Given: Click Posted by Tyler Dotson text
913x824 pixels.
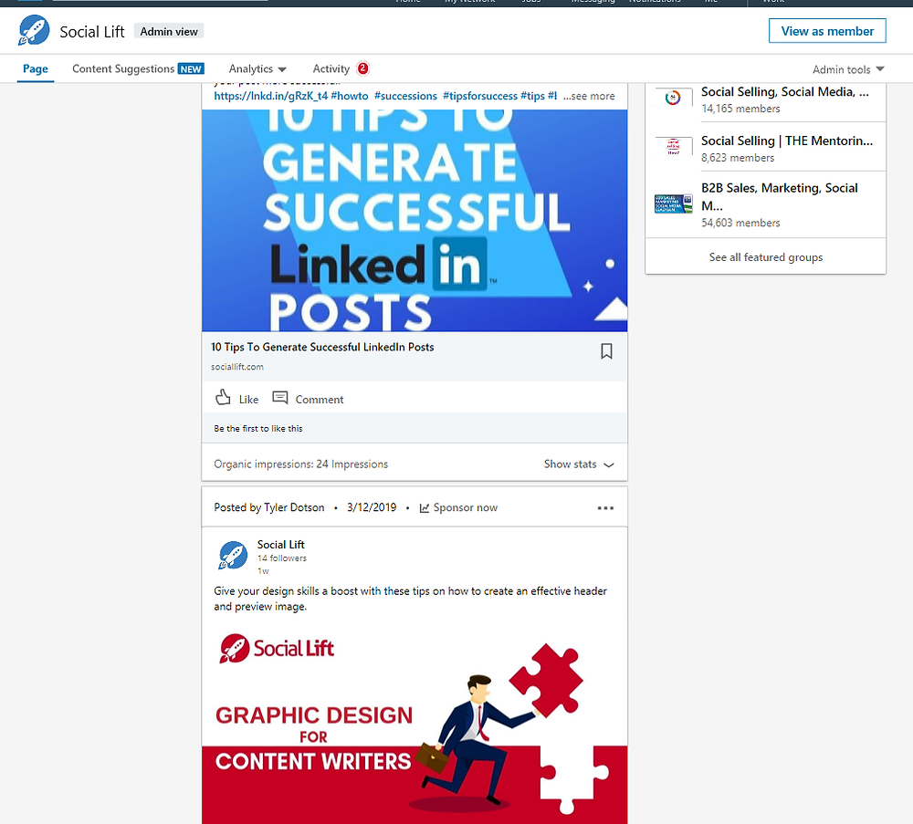Looking at the screenshot, I should [x=269, y=507].
